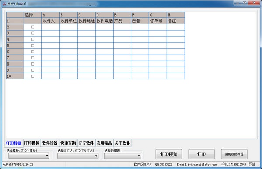
Task: Tick the checkbox in row 5
Action: pos(33,45)
